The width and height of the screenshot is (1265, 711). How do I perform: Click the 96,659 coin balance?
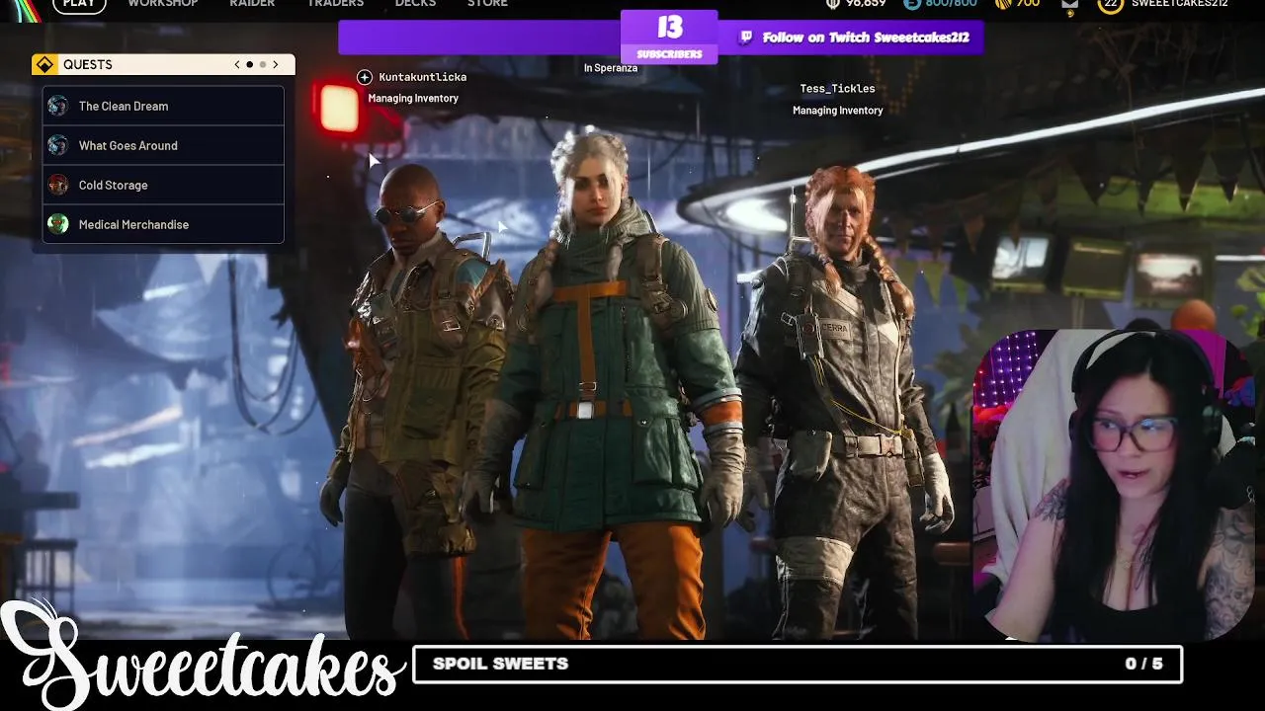pyautogui.click(x=865, y=4)
